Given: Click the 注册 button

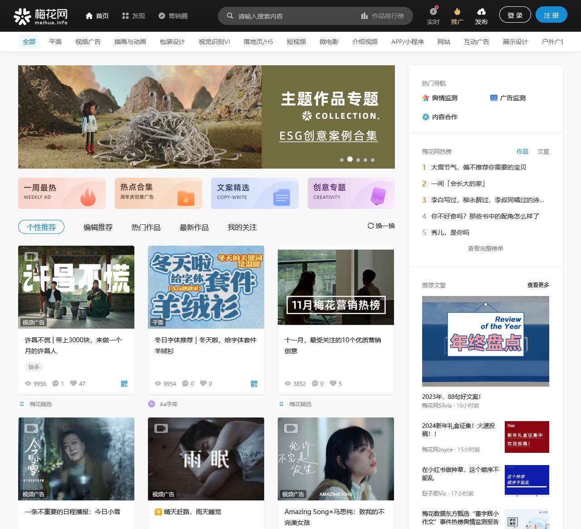Looking at the screenshot, I should tap(551, 15).
